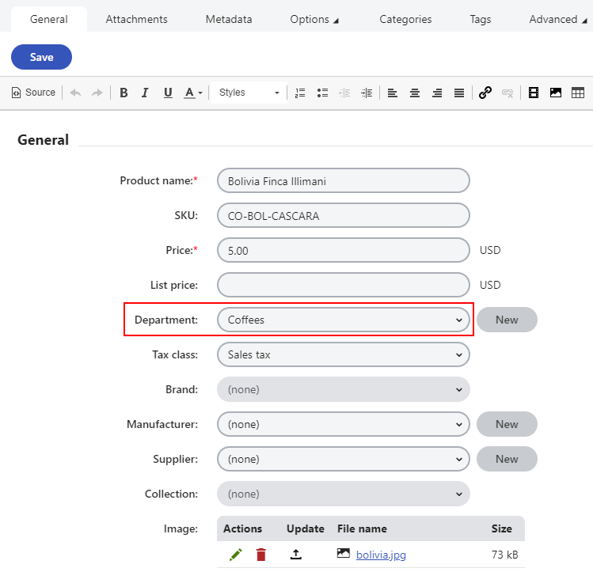Insert a bulleted list
The width and height of the screenshot is (593, 572).
(322, 93)
